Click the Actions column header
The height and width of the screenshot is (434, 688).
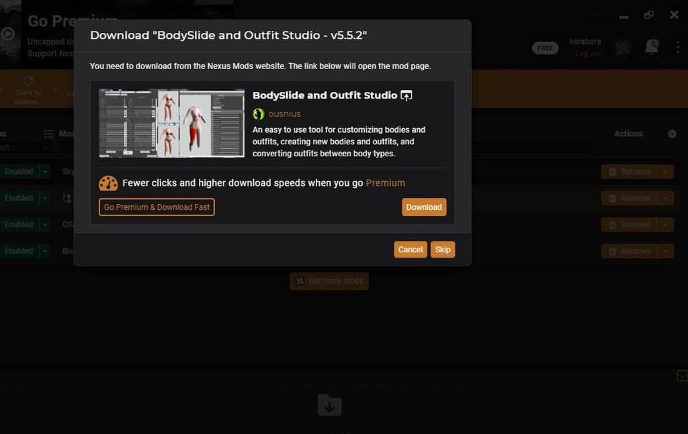tap(628, 134)
